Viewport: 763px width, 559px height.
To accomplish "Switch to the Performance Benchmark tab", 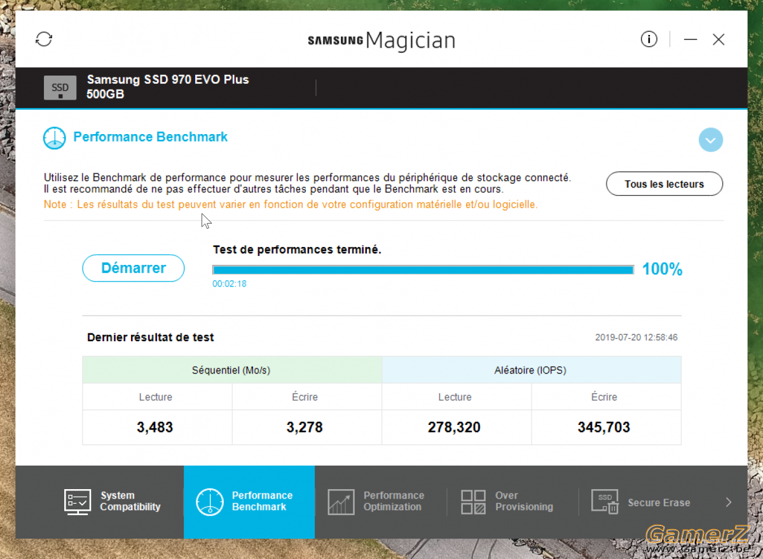I will (x=249, y=502).
